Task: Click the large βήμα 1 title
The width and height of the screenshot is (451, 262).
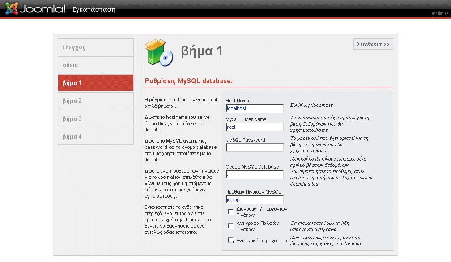Action: (x=202, y=51)
